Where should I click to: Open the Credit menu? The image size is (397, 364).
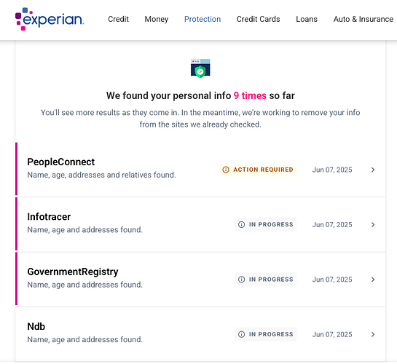[x=118, y=19]
